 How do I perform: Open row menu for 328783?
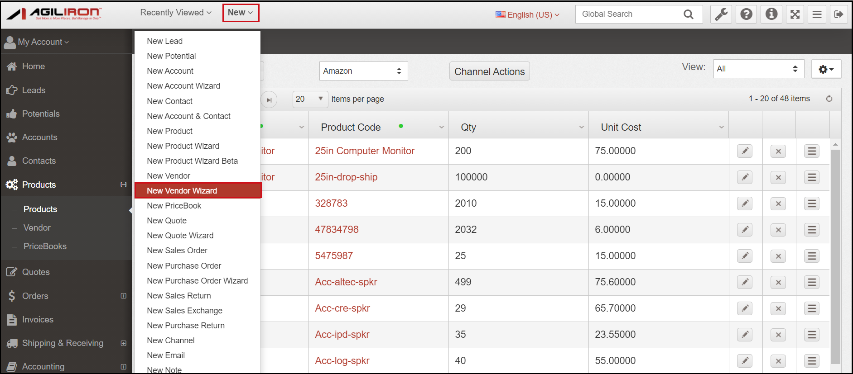812,204
